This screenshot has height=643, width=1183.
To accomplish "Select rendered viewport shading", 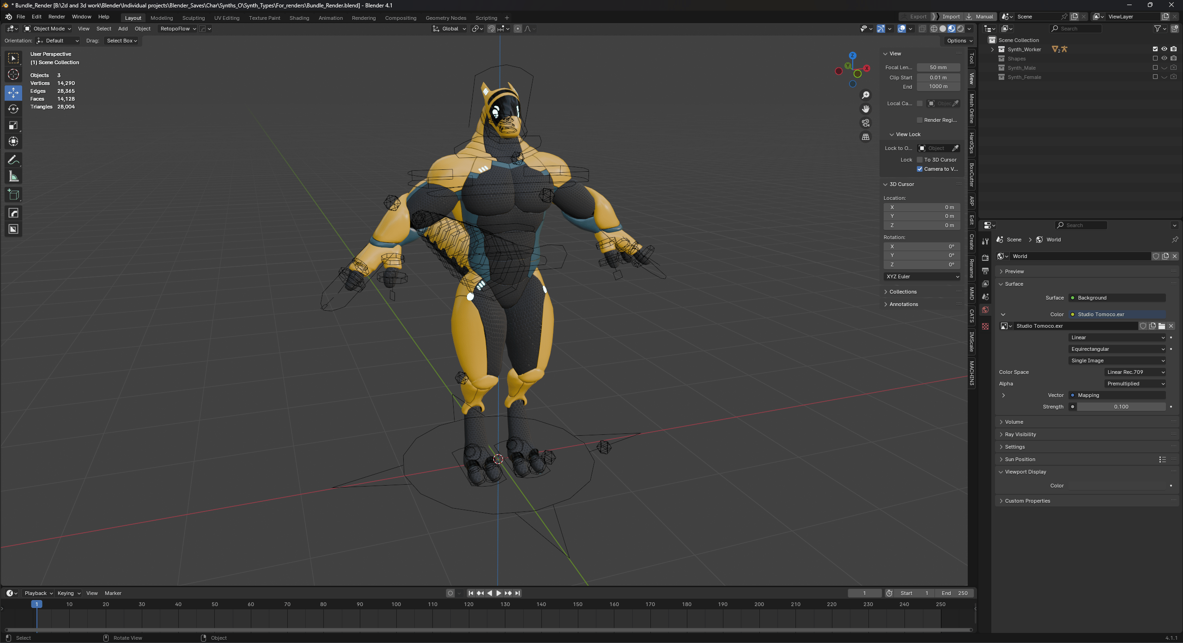I will click(x=960, y=29).
